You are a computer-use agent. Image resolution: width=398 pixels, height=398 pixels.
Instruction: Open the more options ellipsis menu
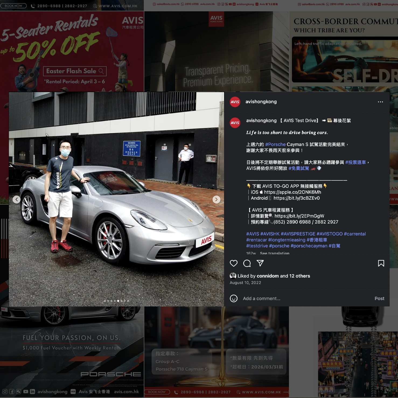[380, 102]
